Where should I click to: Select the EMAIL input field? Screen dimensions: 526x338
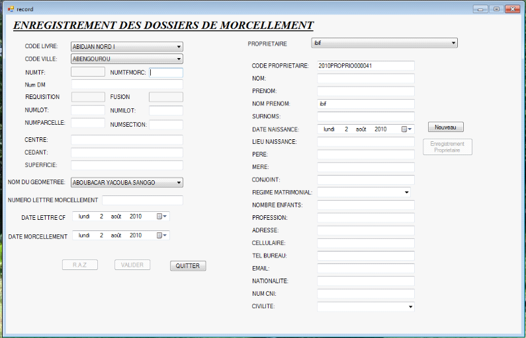pyautogui.click(x=366, y=269)
